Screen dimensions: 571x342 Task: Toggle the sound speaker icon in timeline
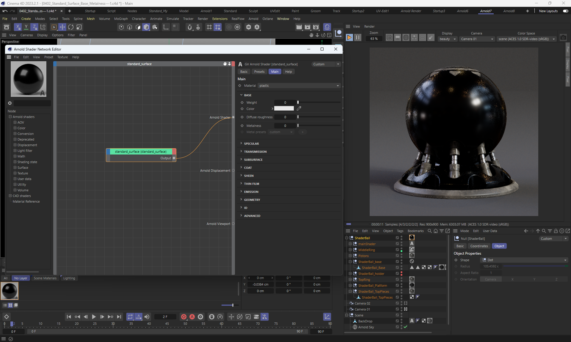coord(147,317)
